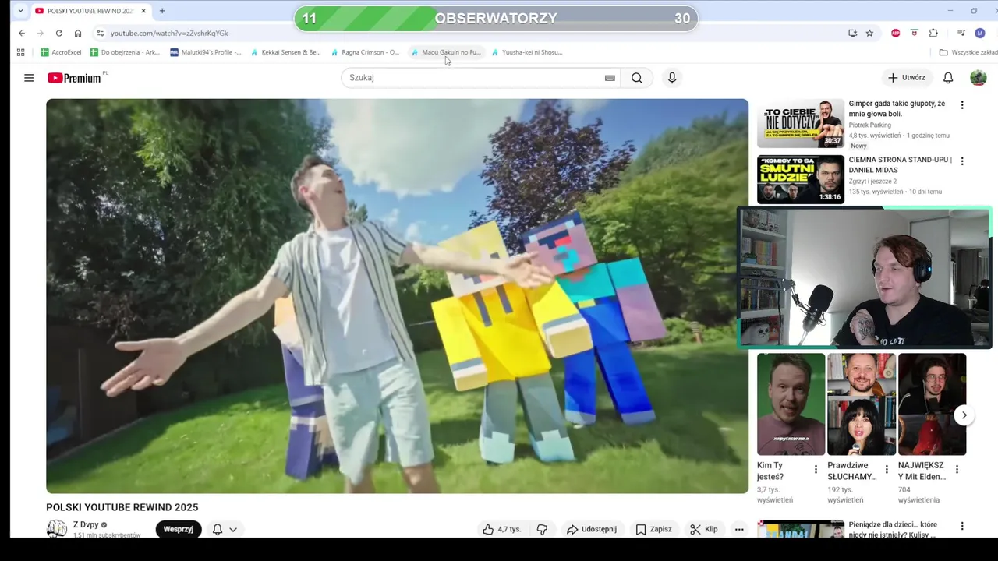Click the search magnifier button
Viewport: 998px width, 561px height.
point(637,78)
